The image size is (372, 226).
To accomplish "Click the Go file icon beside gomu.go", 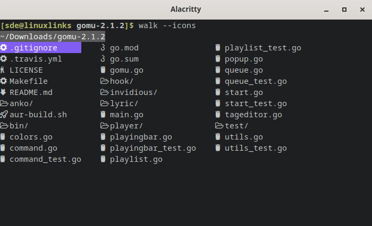I will click(x=103, y=70).
